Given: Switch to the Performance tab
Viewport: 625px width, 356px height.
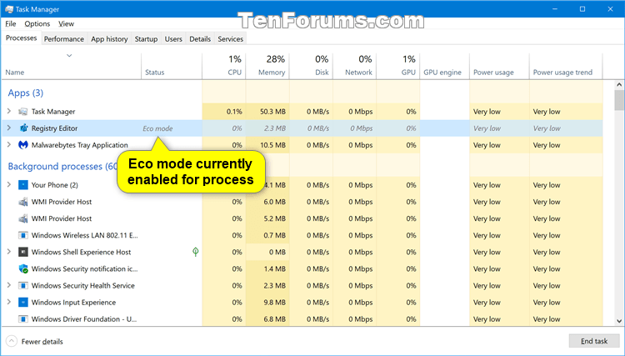Looking at the screenshot, I should pos(64,38).
